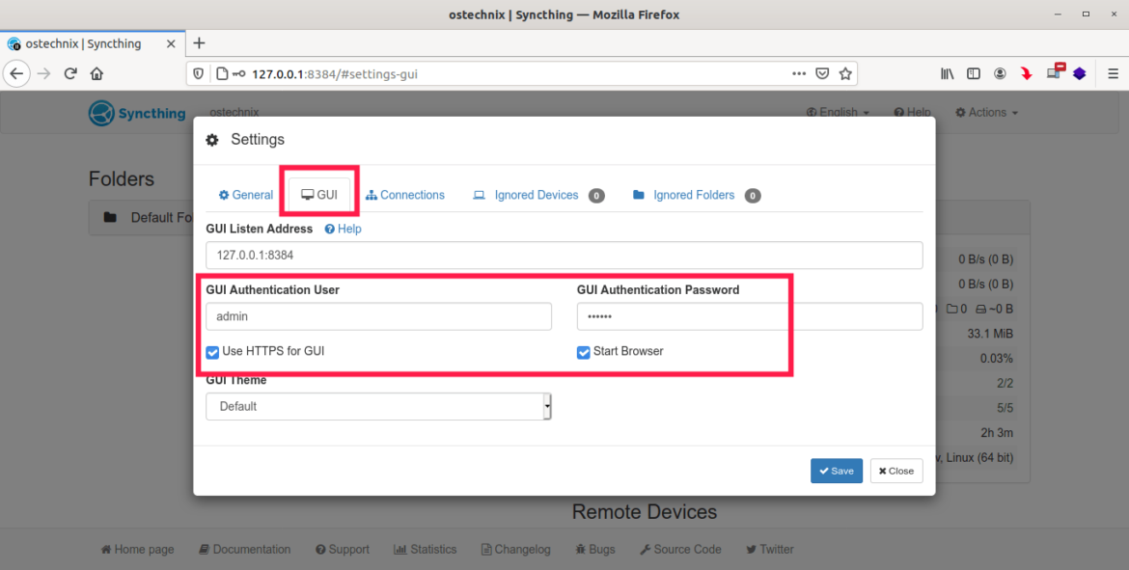
Task: Uncheck the Start Browser option
Action: point(583,352)
